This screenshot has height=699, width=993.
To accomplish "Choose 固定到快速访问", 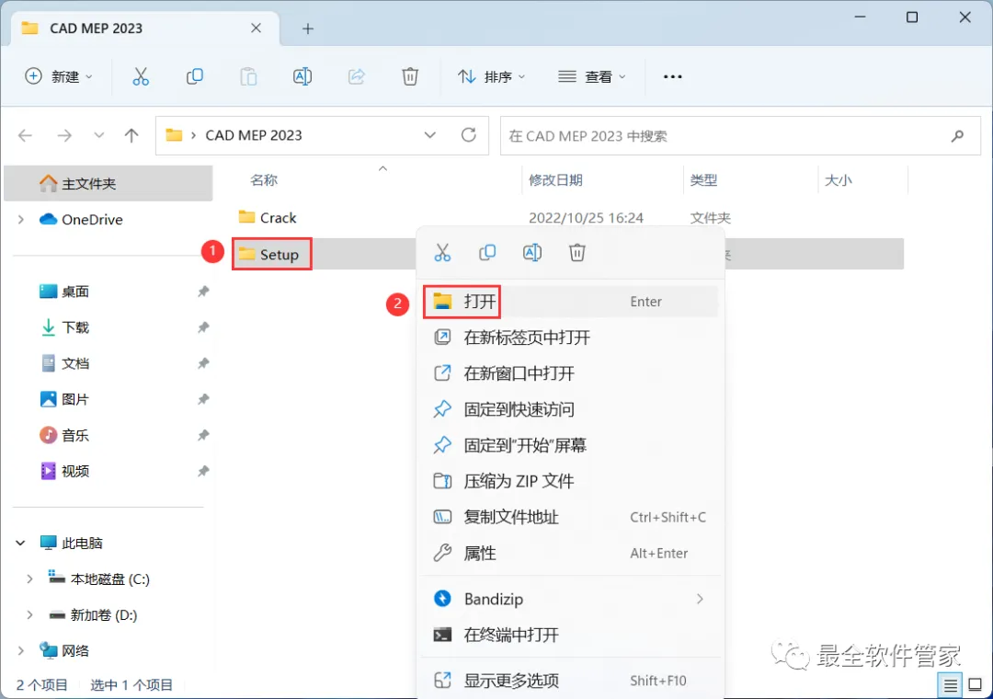I will pos(570,409).
